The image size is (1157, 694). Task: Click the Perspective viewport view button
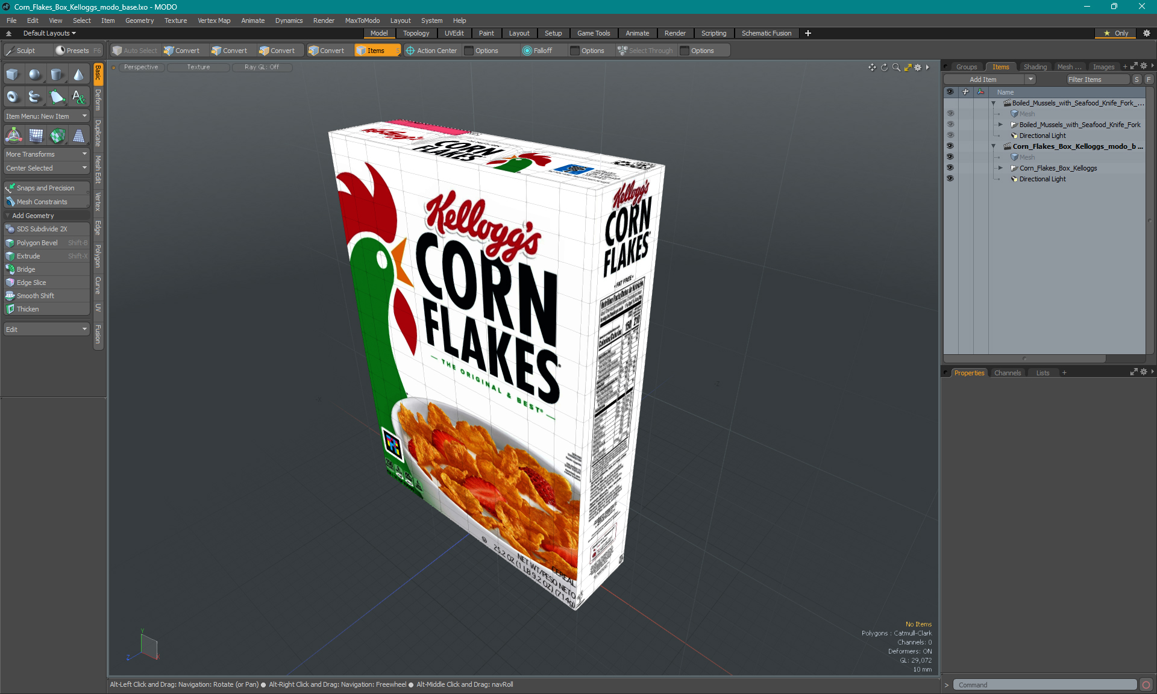click(141, 67)
